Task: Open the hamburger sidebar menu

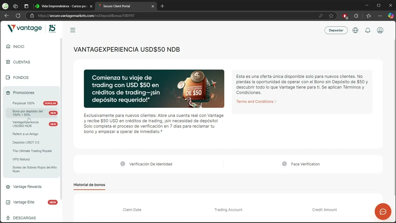Action: point(73,30)
